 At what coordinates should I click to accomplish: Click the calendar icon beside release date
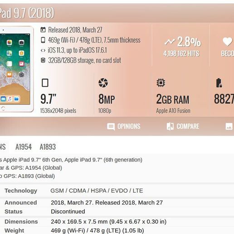[43, 30]
